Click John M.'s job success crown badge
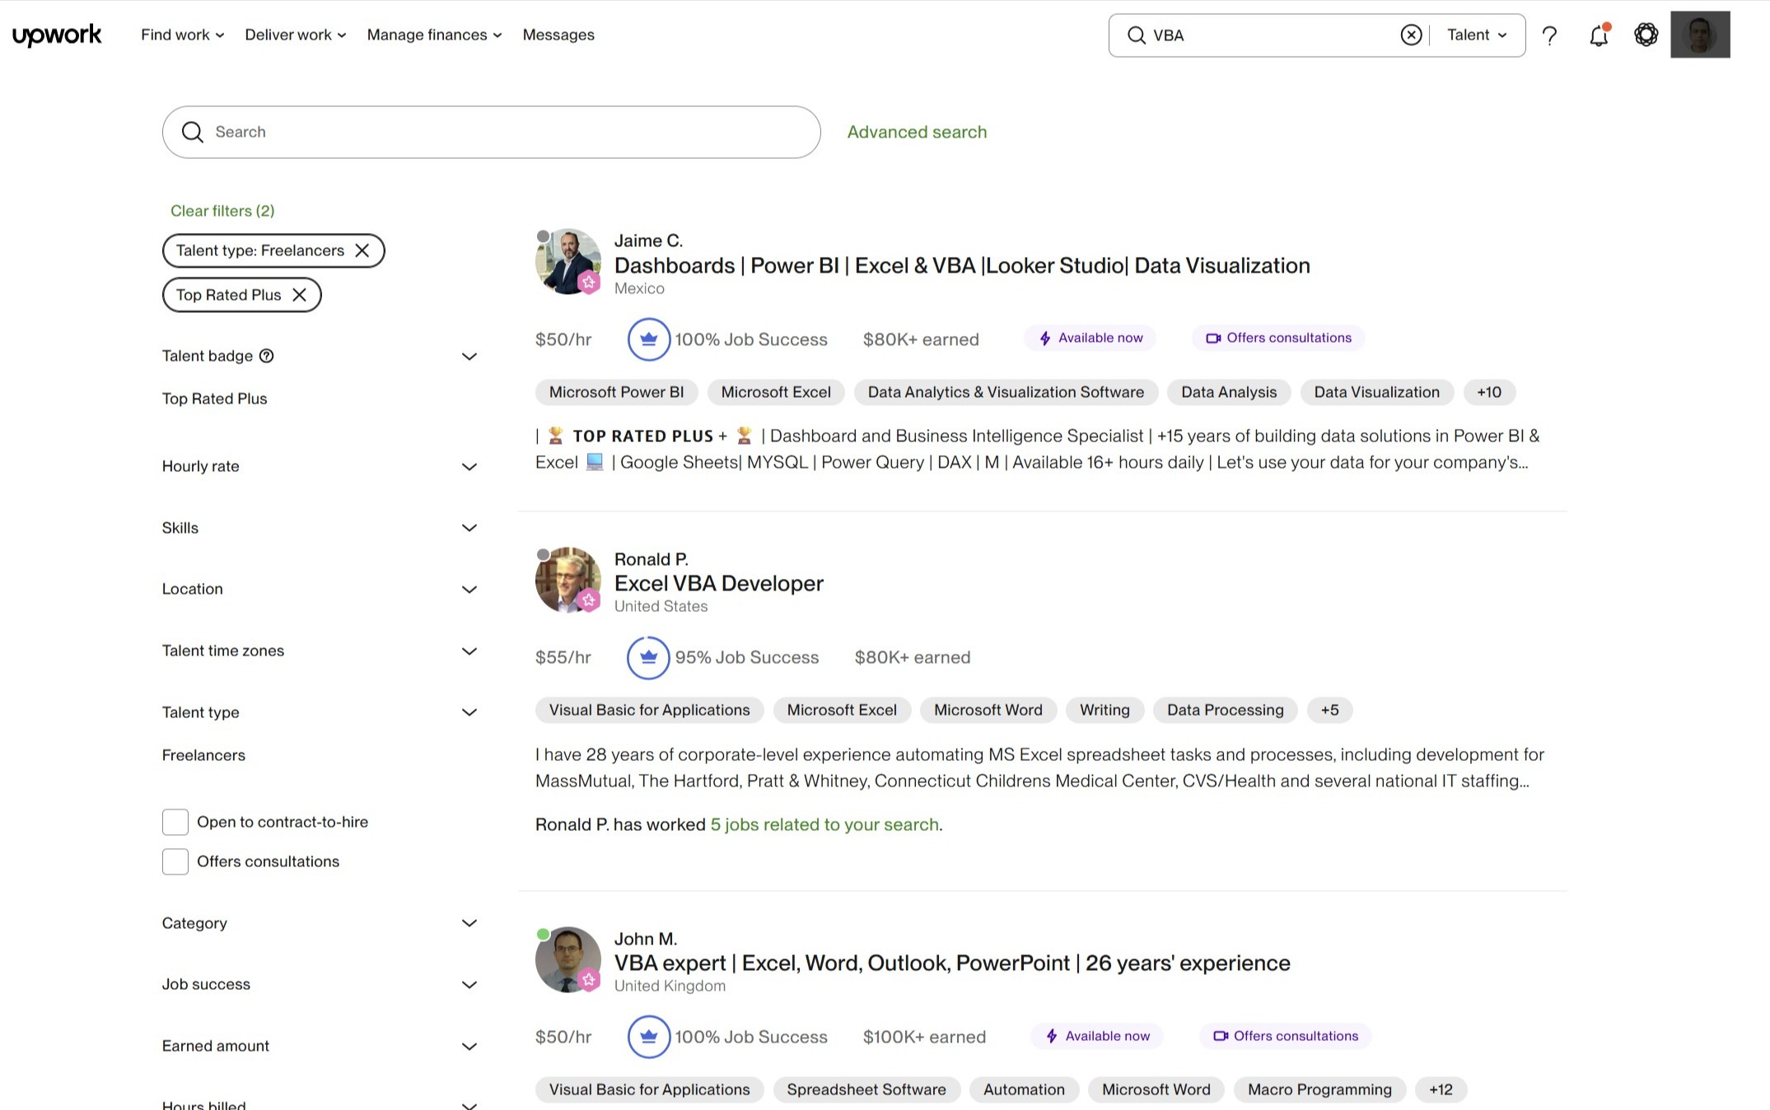Image resolution: width=1770 pixels, height=1110 pixels. point(648,1037)
